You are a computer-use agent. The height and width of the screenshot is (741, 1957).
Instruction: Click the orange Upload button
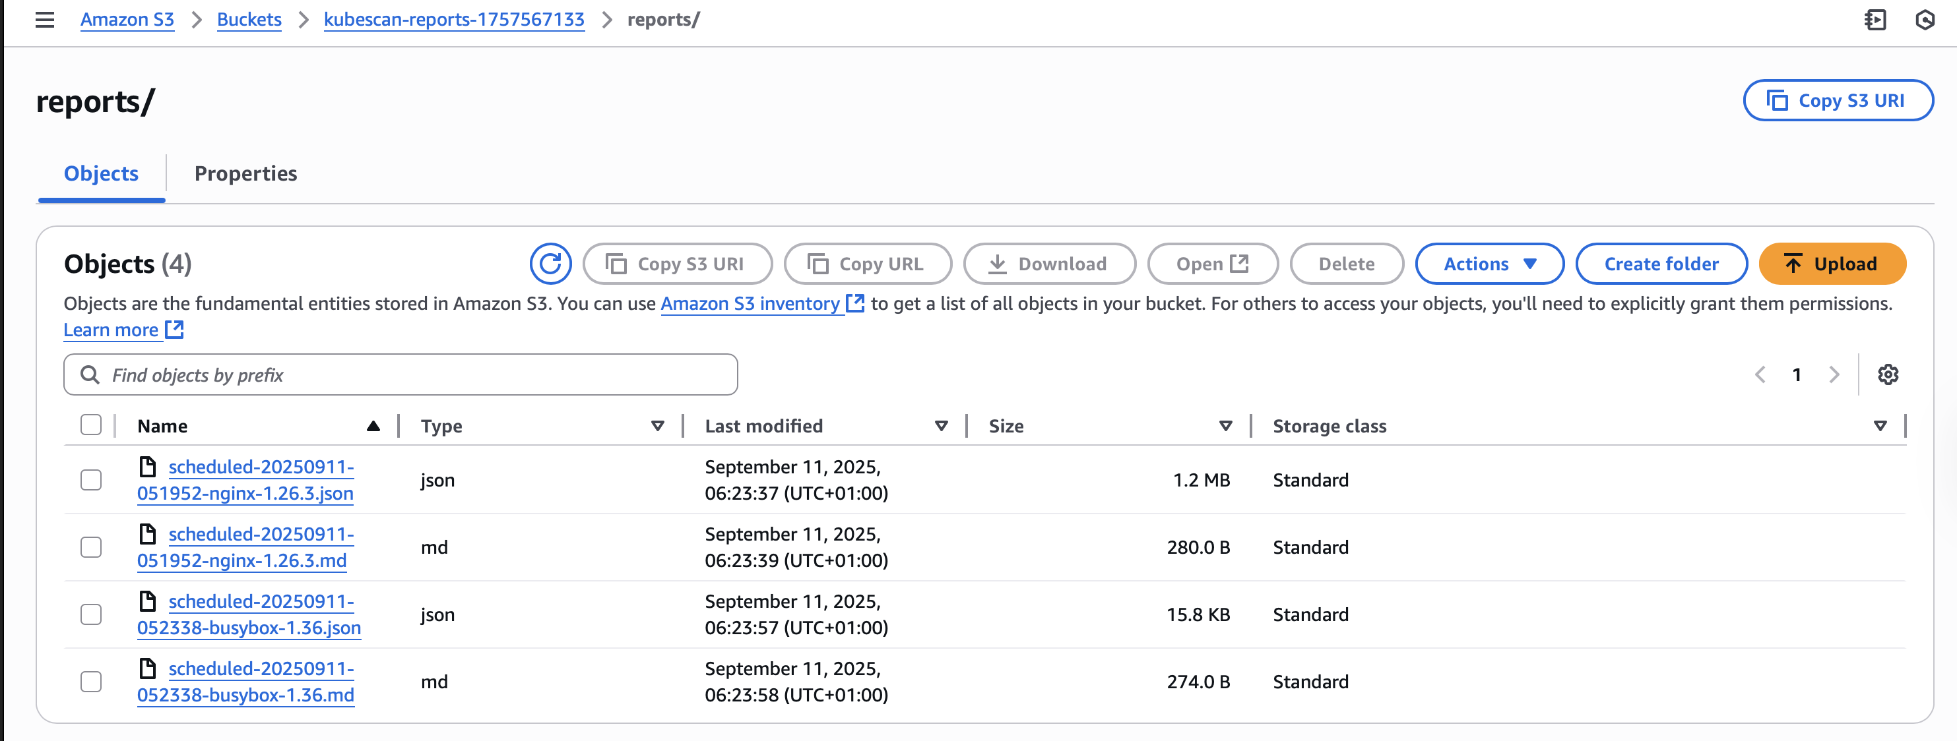(x=1832, y=264)
